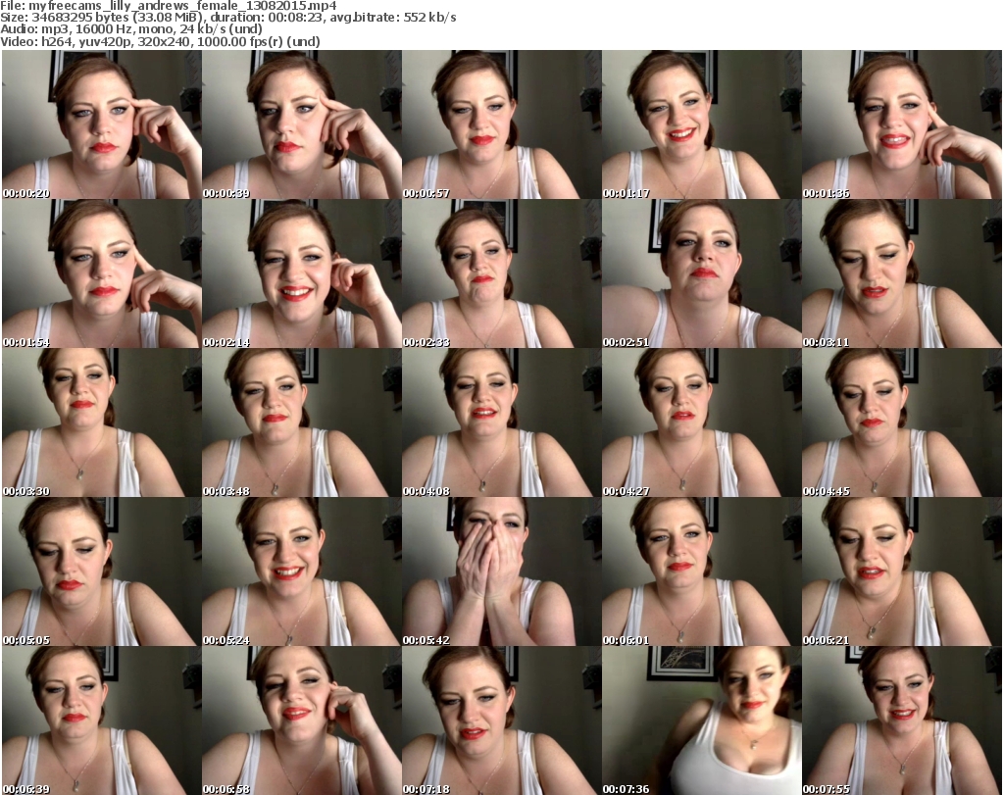Screen dimensions: 1004x795
Task: Click the 00:04:08 timestamp label
Action: tap(426, 491)
